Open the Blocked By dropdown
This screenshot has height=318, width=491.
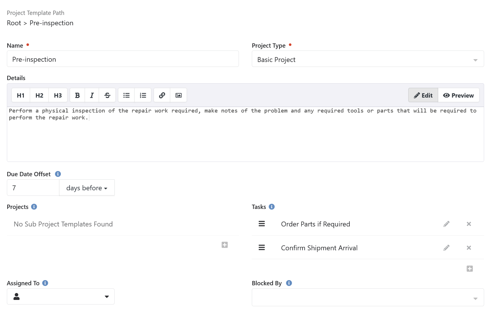(x=368, y=298)
